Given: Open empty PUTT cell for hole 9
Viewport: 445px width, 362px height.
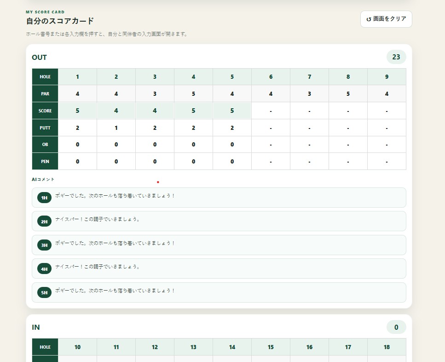Looking at the screenshot, I should pos(387,128).
